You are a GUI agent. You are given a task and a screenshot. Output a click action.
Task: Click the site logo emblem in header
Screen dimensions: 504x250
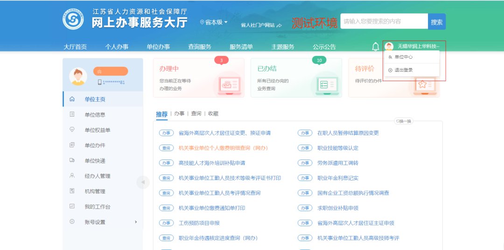tap(73, 19)
